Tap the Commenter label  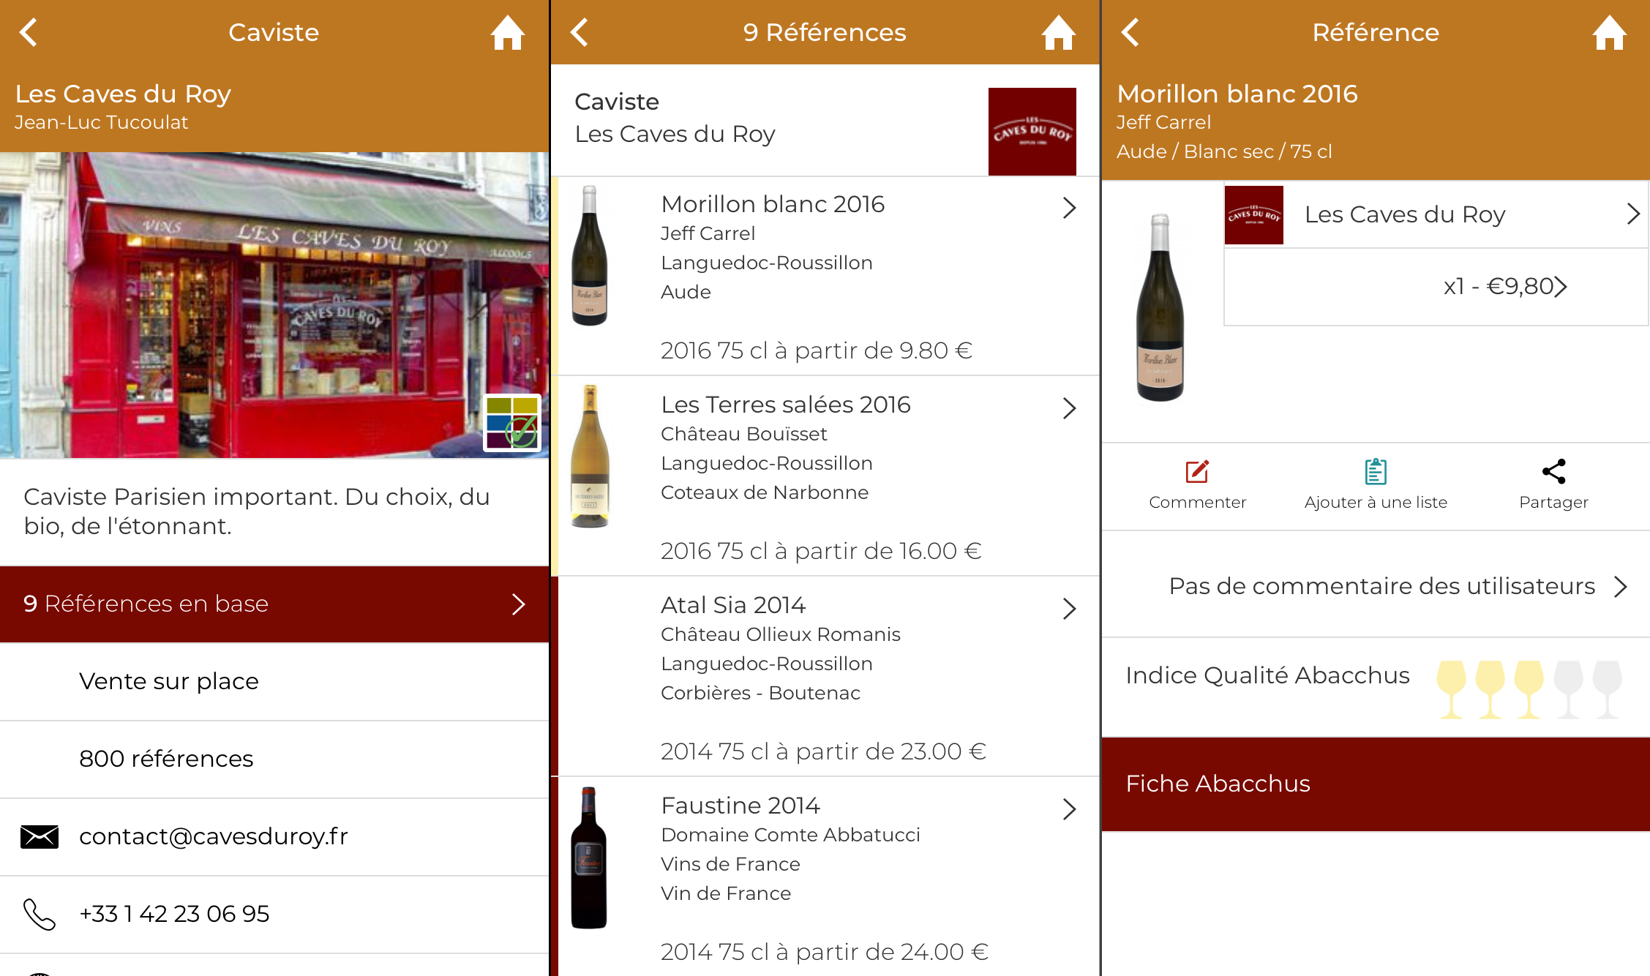[1197, 503]
